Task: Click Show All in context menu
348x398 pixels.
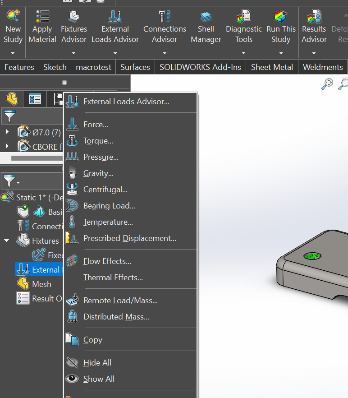Action: pyautogui.click(x=99, y=379)
